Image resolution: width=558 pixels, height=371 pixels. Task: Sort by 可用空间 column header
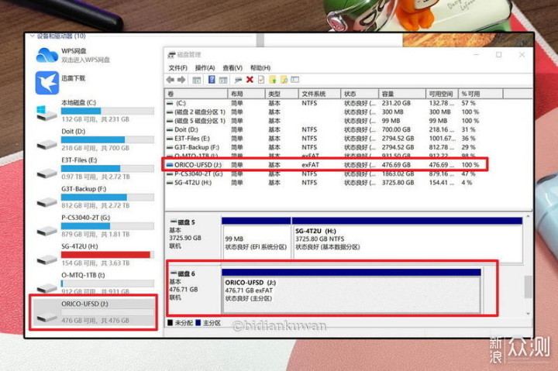[442, 94]
